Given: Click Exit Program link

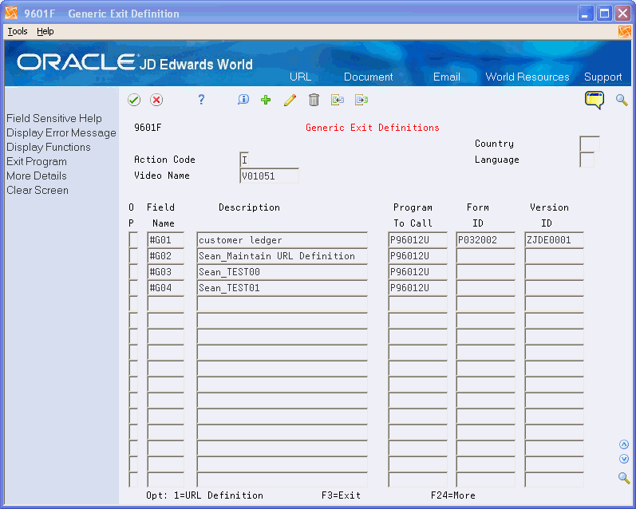Looking at the screenshot, I should [37, 161].
